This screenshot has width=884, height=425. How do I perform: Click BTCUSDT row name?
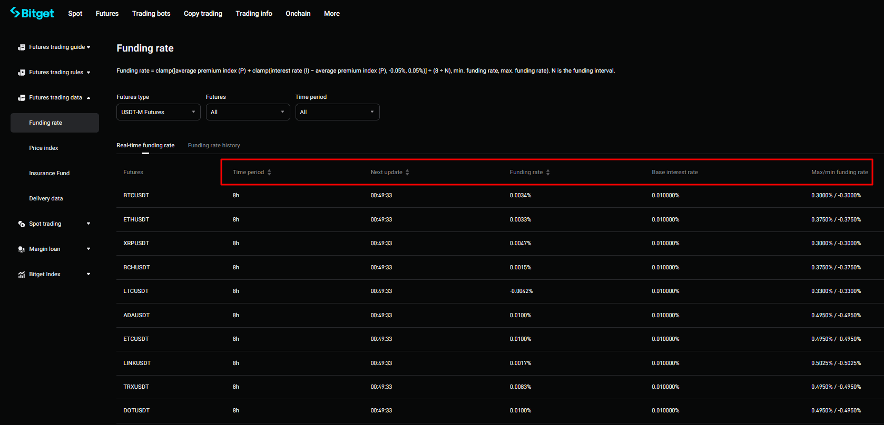pyautogui.click(x=136, y=196)
